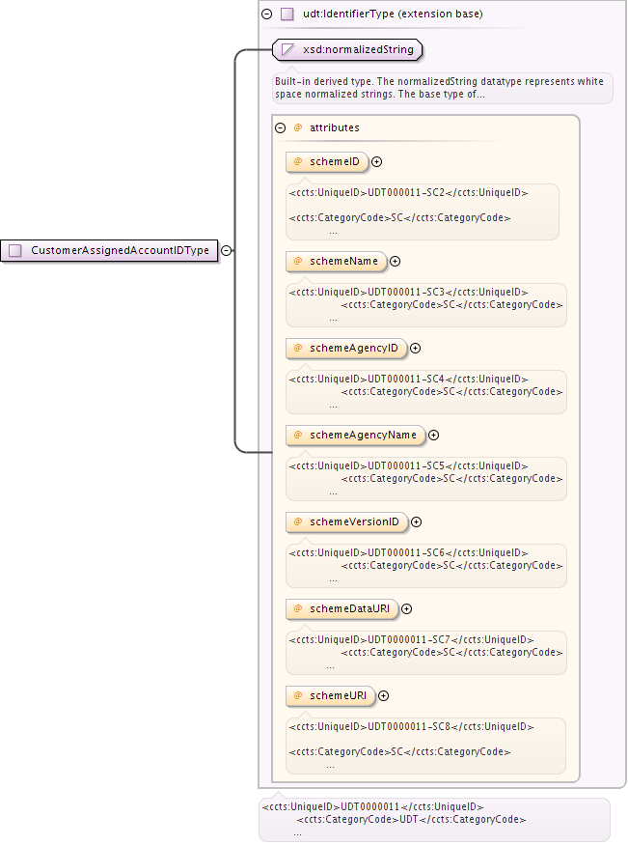Screen dimensions: 628x845
Task: Select the schemeAgencyID attribute label
Action: point(354,348)
